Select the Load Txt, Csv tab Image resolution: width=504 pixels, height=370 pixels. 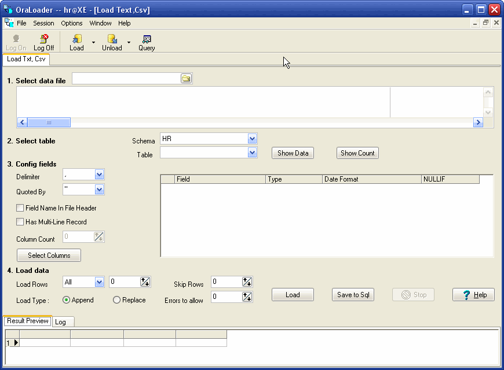pos(26,59)
